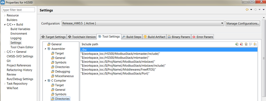
Task: Select Assembler General settings
Action: pos(58,58)
